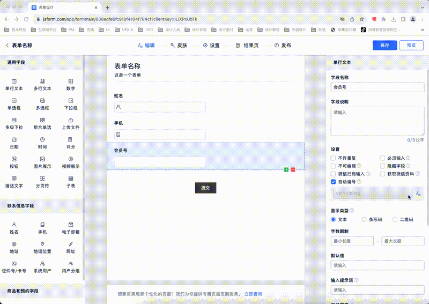Open the 发布 tab
429x304 pixels.
pyautogui.click(x=283, y=46)
